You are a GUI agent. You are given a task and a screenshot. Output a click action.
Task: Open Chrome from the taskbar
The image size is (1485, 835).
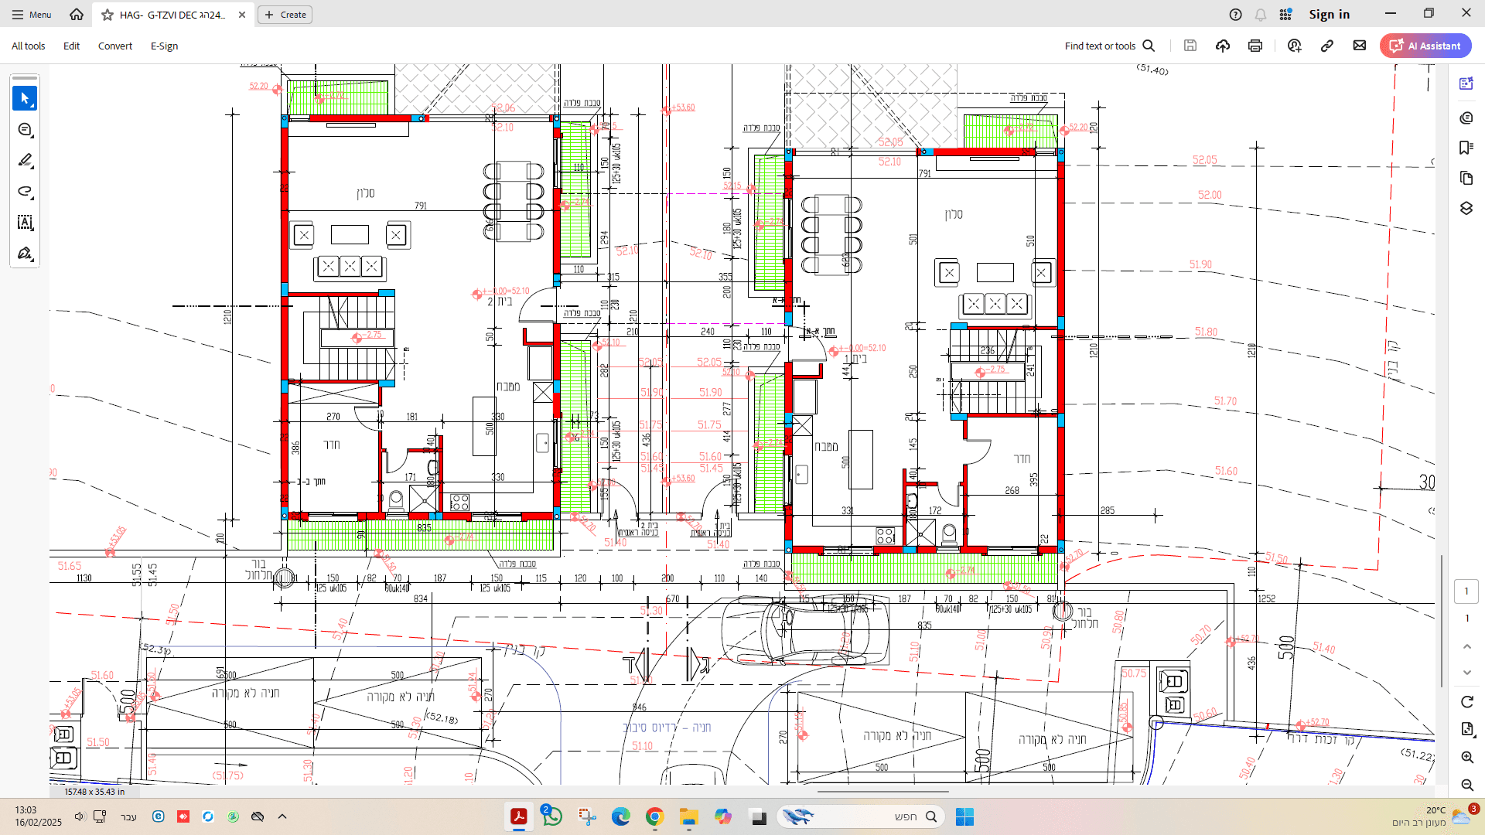point(655,816)
